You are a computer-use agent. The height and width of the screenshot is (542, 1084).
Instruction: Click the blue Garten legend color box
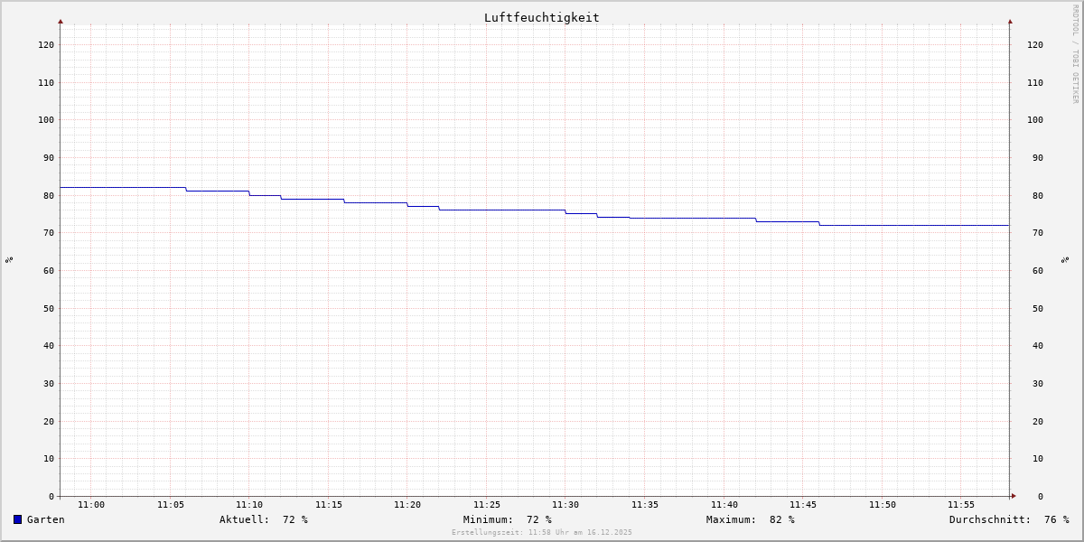click(x=17, y=519)
